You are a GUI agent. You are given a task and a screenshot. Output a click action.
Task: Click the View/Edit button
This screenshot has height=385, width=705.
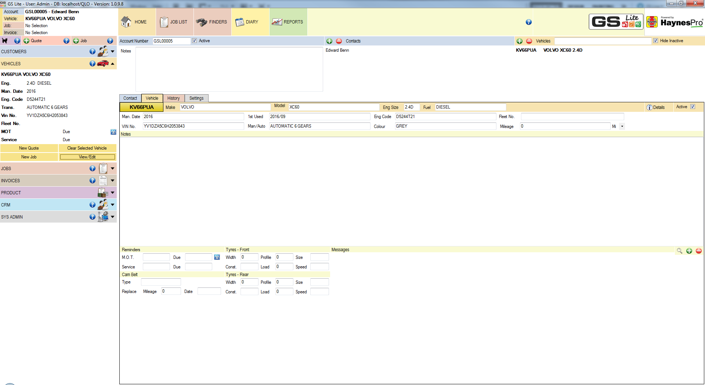point(87,157)
